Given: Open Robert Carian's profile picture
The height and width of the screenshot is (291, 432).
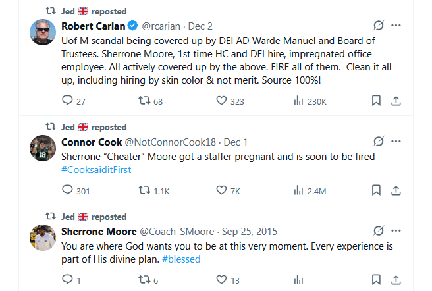Looking at the screenshot, I should pyautogui.click(x=42, y=32).
